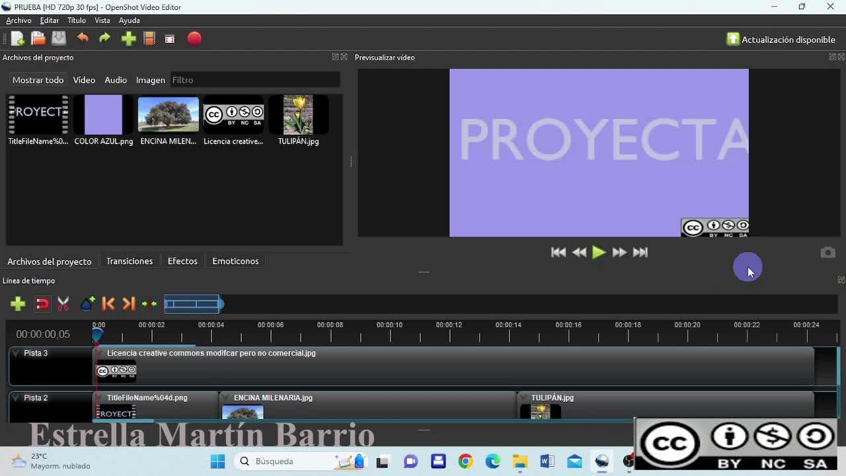Viewport: 846px width, 476px height.
Task: Float the Previsualizar vídeo panel
Action: (x=832, y=58)
